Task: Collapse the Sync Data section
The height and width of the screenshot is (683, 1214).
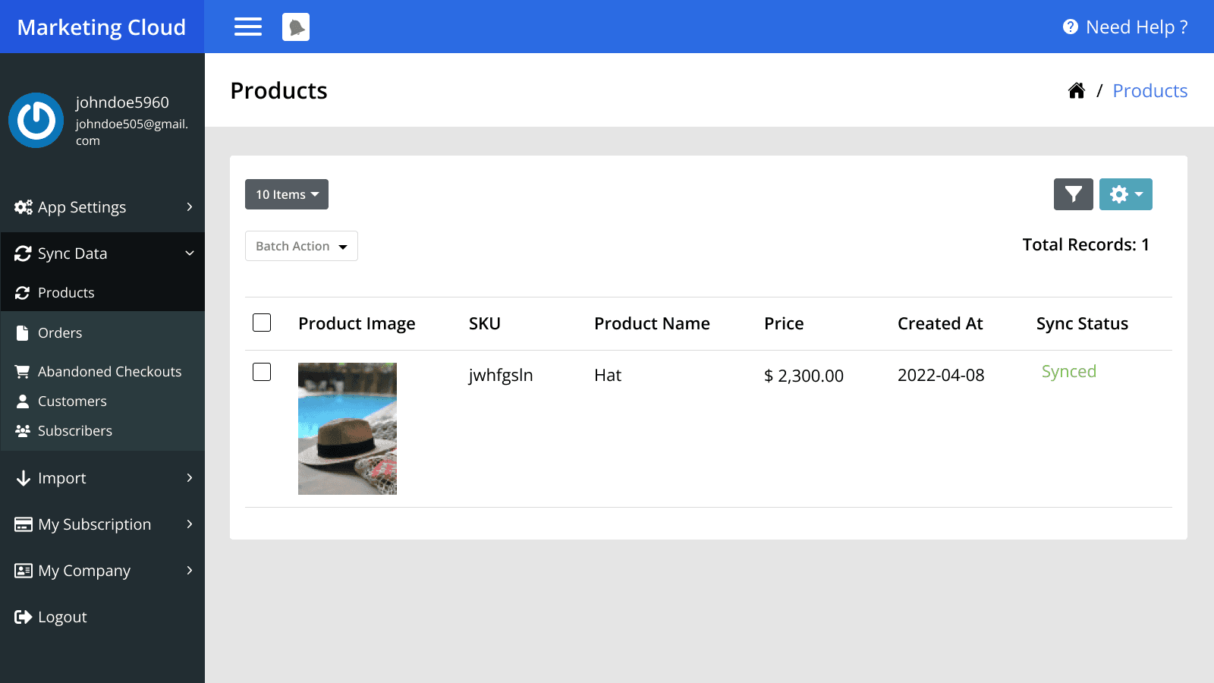Action: (102, 253)
